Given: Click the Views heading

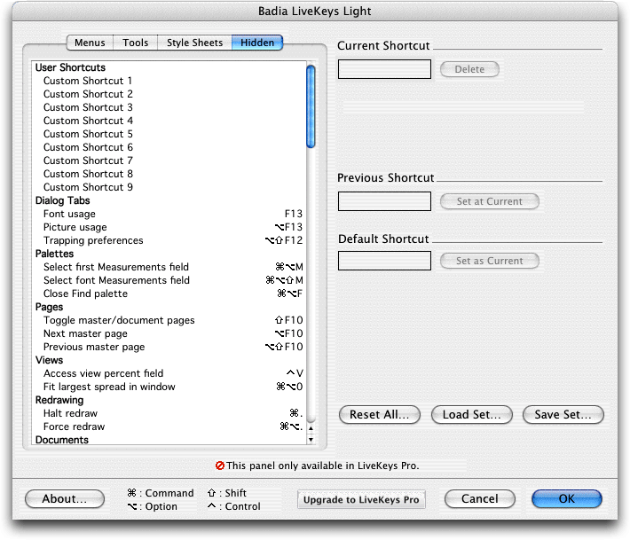Looking at the screenshot, I should 49,360.
